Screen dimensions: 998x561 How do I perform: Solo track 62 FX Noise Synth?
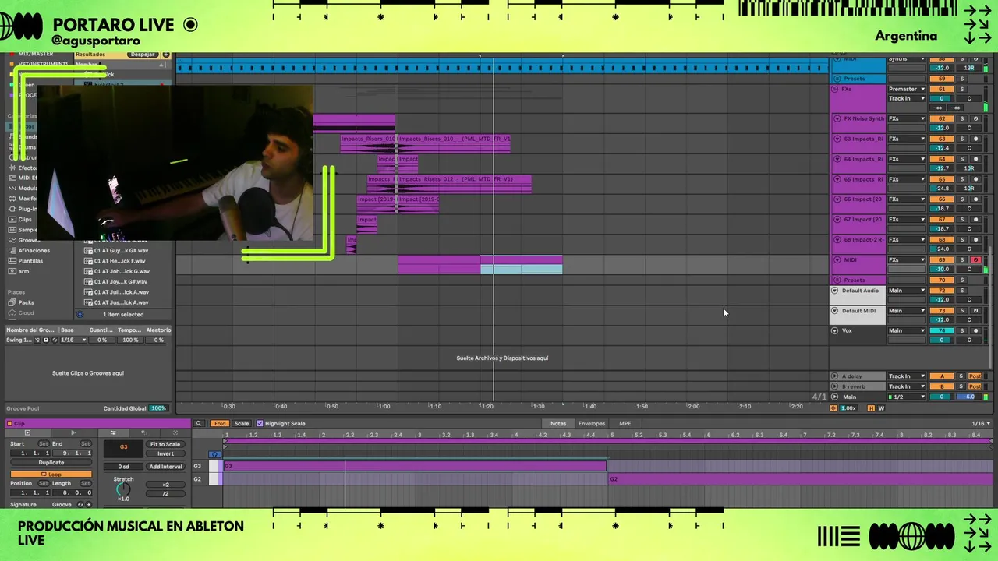point(962,118)
